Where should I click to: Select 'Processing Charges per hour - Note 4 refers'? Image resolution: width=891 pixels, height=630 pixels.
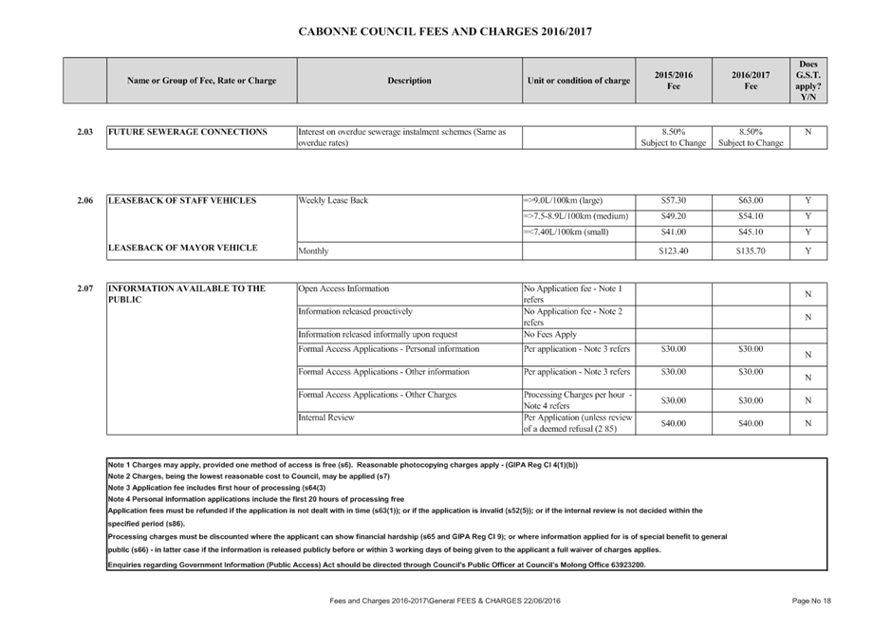tap(578, 400)
